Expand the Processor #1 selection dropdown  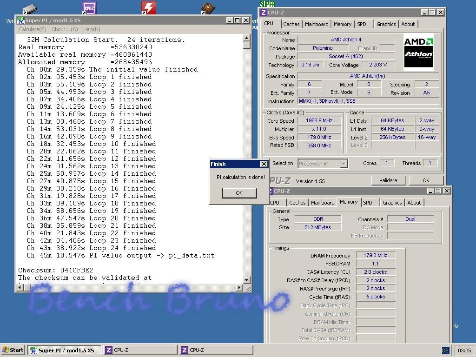pyautogui.click(x=344, y=164)
